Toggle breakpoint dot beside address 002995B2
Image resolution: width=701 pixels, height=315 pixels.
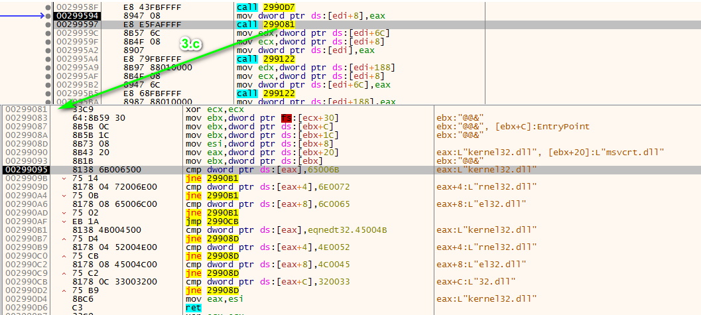pos(48,85)
